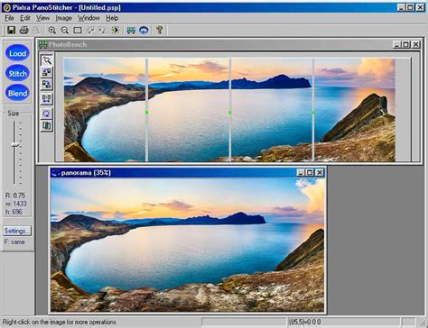Click the stitched image in panorama window
Screen dimensions: 428x328
pos(188,245)
